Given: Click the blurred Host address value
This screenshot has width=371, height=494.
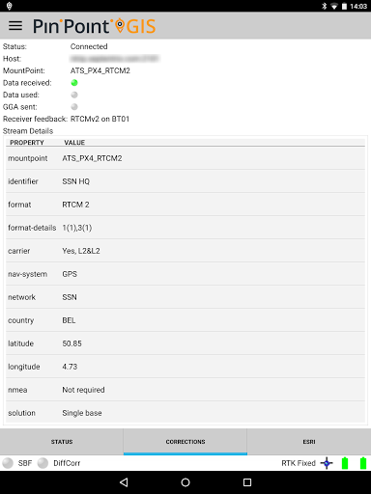Looking at the screenshot, I should click(x=115, y=59).
